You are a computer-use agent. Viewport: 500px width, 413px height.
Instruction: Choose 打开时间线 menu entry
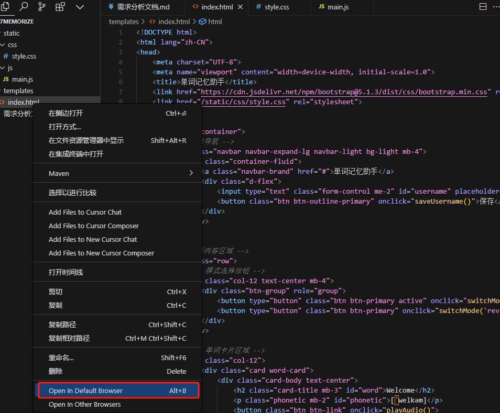click(x=117, y=272)
